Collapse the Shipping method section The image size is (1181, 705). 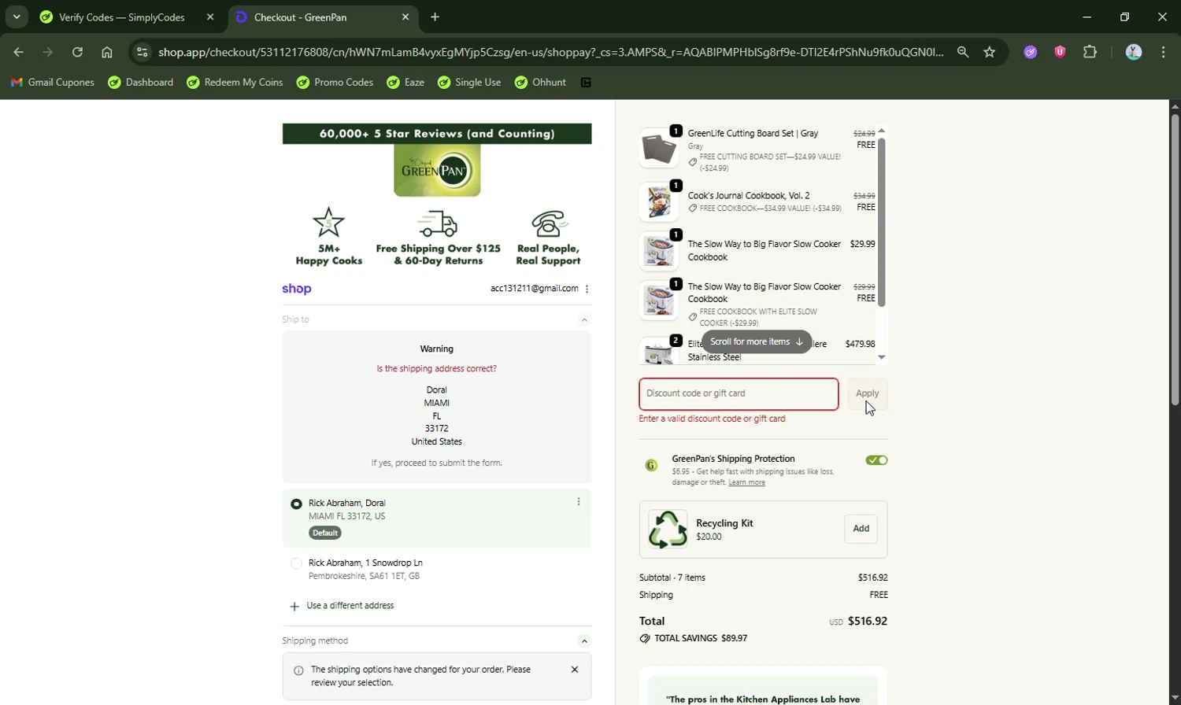point(584,641)
